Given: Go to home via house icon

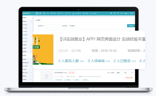Looking at the screenshot, I should [x=111, y=13].
